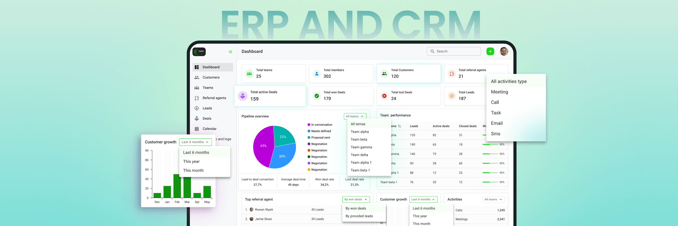
Task: Click the Closed deals column header
Action: [x=468, y=126]
